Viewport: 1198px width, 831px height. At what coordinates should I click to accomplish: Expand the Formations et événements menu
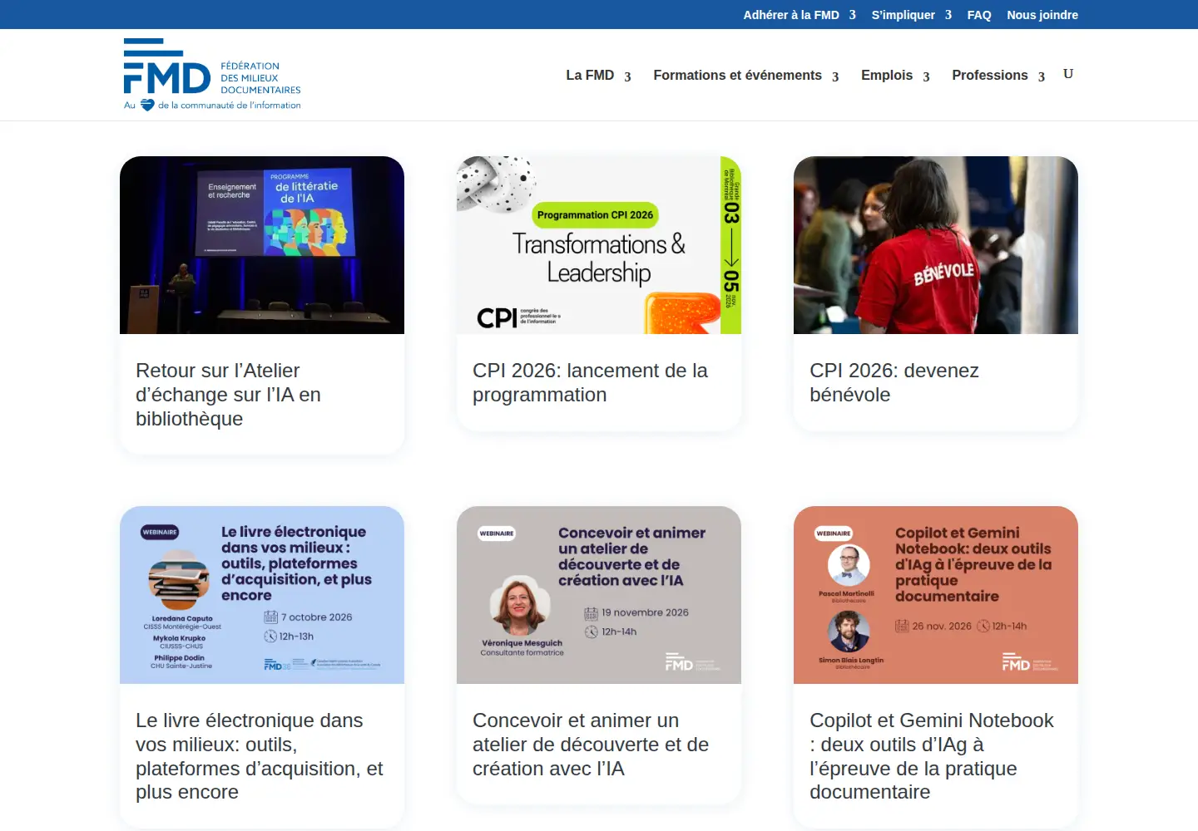click(x=746, y=76)
